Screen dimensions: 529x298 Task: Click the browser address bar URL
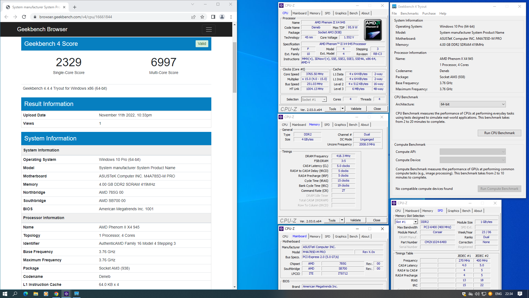tap(75, 17)
